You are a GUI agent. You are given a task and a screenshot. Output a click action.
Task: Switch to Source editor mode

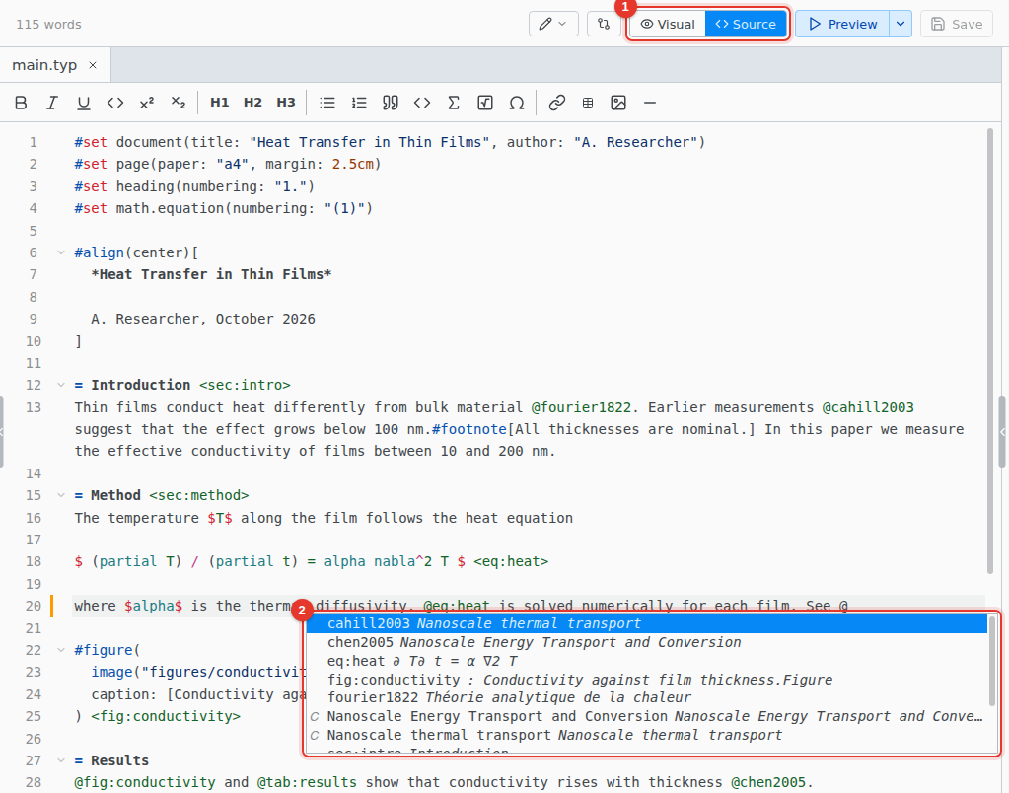(x=746, y=24)
